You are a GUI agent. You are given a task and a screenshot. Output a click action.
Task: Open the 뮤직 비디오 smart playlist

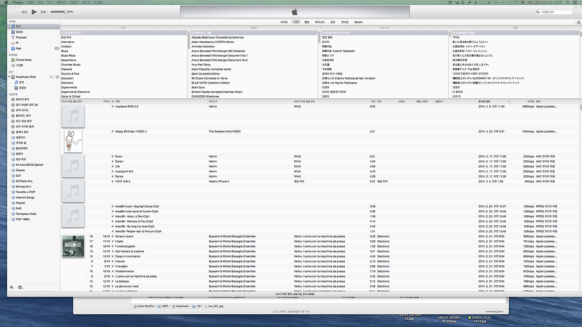22,110
